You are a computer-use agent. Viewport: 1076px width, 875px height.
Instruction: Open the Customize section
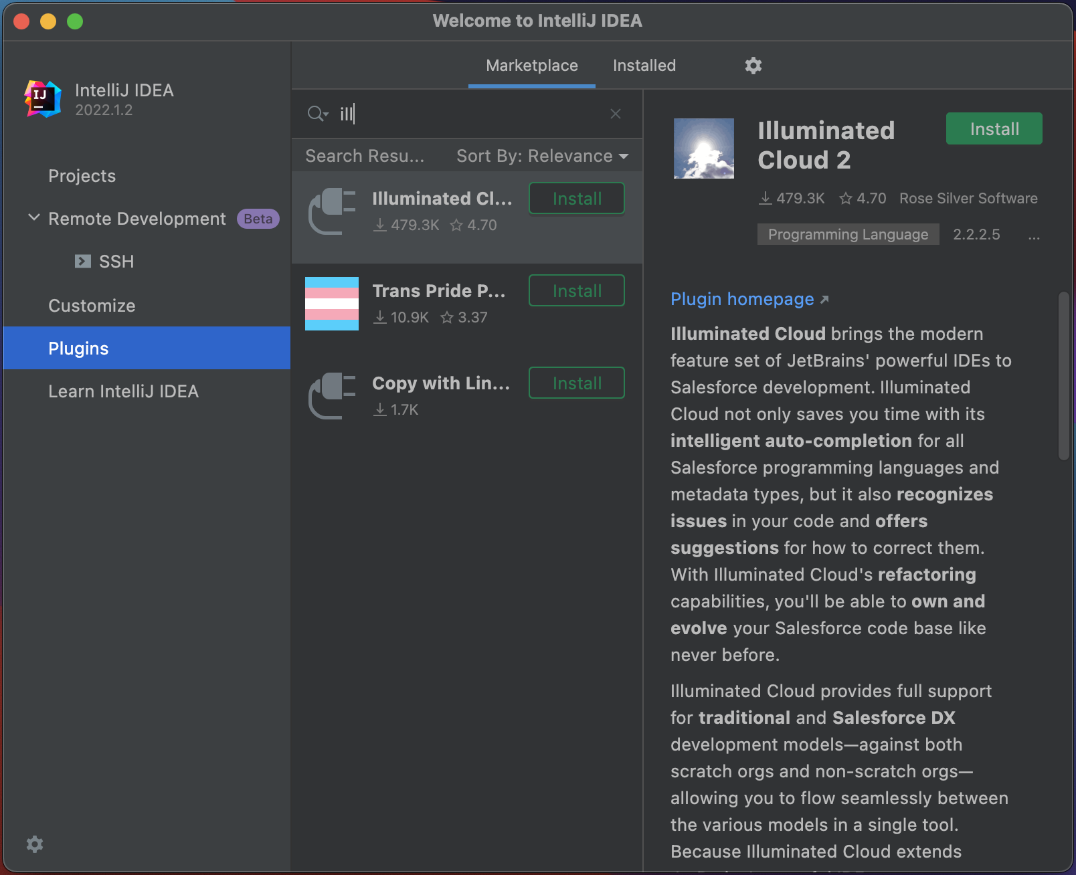(x=92, y=306)
